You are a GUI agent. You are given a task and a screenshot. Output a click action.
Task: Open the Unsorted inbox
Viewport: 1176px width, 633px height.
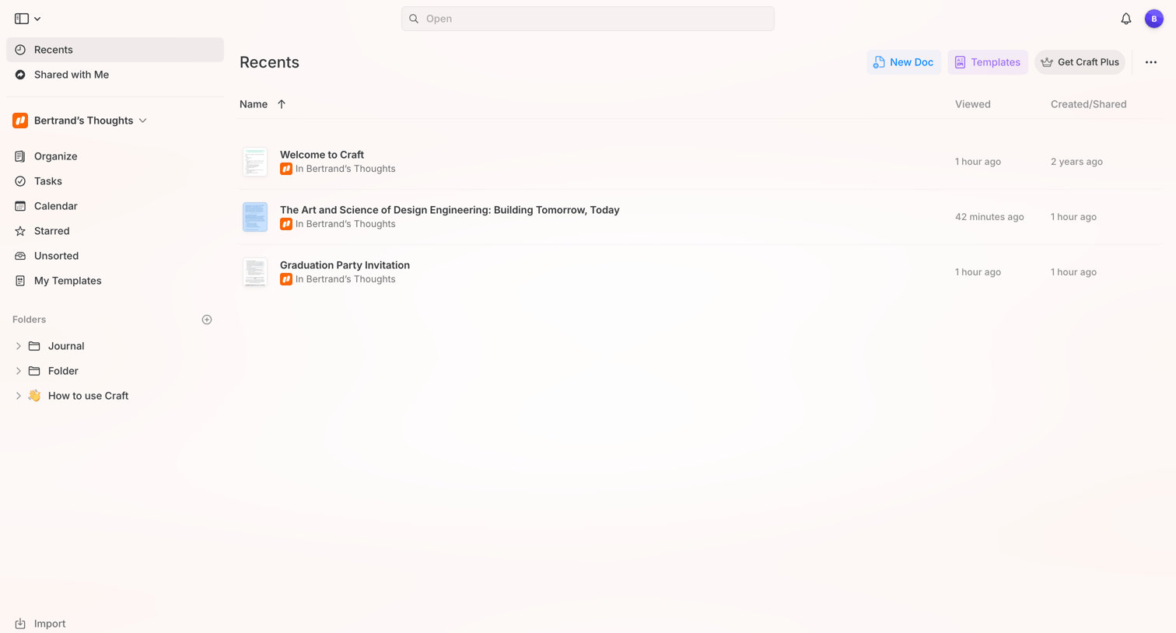[x=115, y=256]
